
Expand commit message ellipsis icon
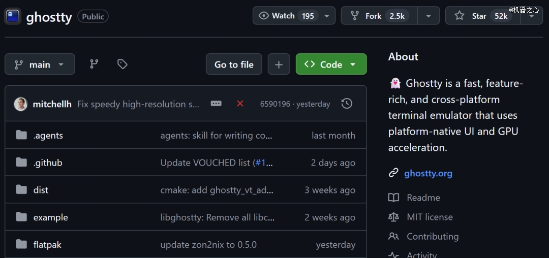click(x=216, y=104)
